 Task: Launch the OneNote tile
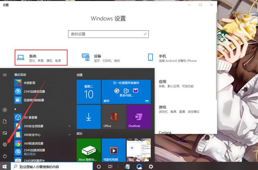click(139, 117)
